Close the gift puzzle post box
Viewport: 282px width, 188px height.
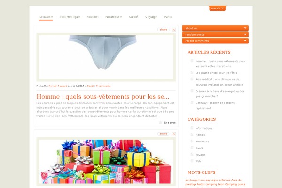(x=173, y=134)
